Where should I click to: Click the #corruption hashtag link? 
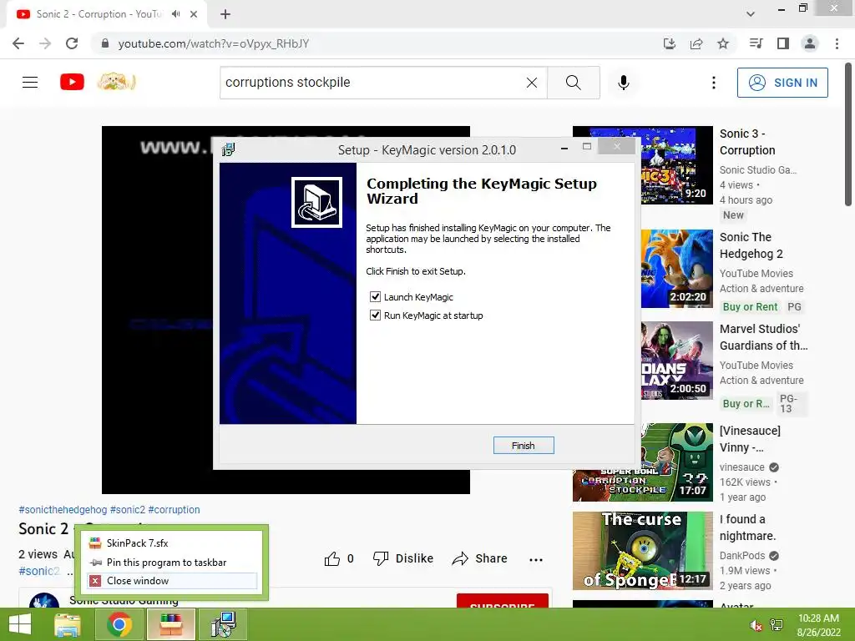174,510
